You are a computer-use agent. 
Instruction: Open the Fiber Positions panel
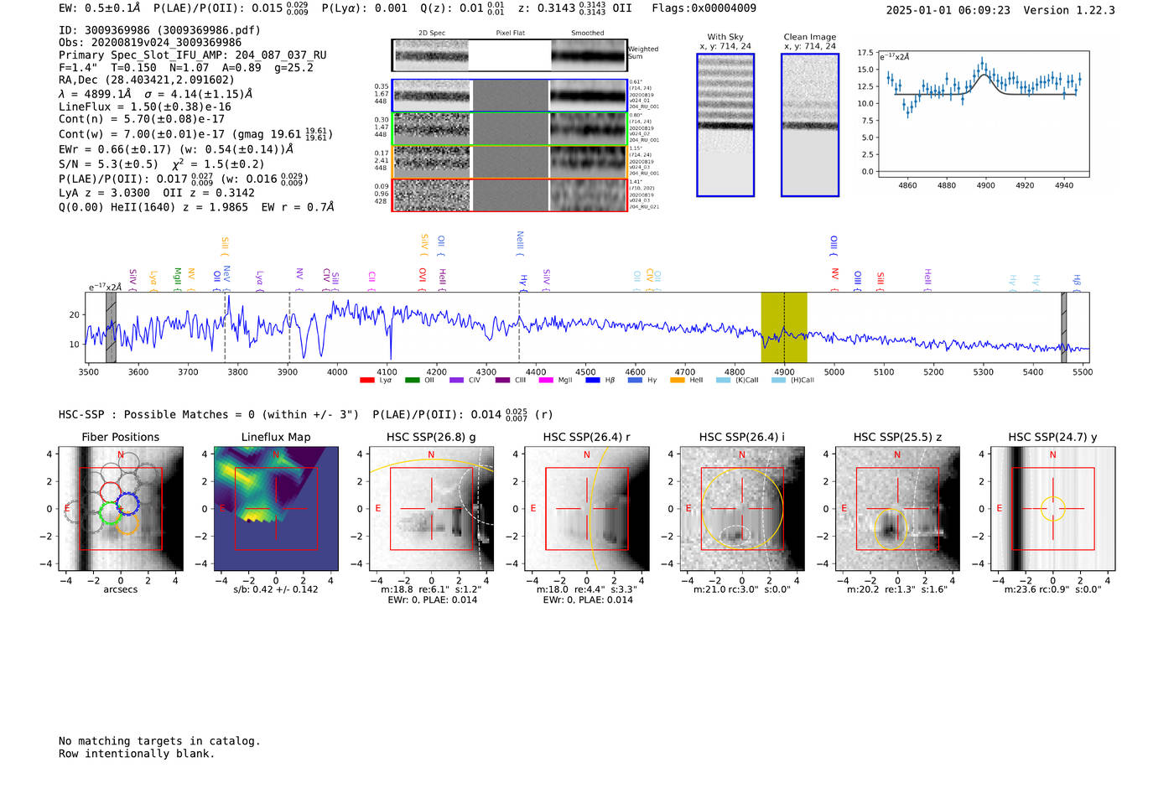pos(121,509)
